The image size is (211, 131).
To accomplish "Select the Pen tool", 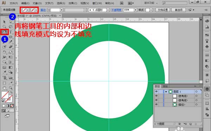I will coord(4,32).
